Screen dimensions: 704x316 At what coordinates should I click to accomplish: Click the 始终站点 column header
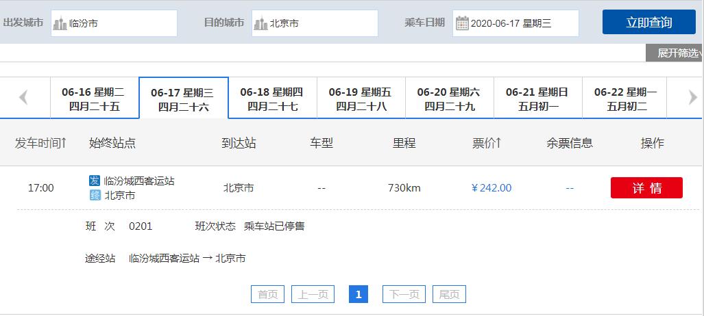tap(112, 143)
